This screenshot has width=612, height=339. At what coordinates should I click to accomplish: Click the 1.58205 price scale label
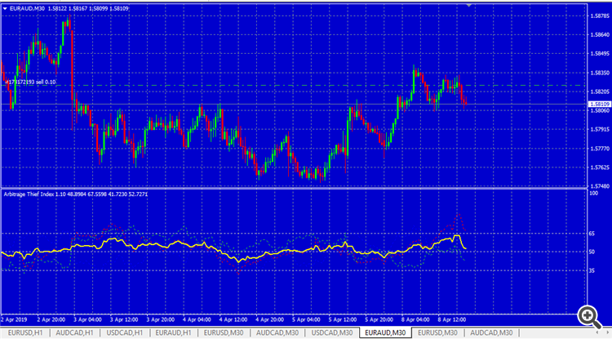point(601,91)
